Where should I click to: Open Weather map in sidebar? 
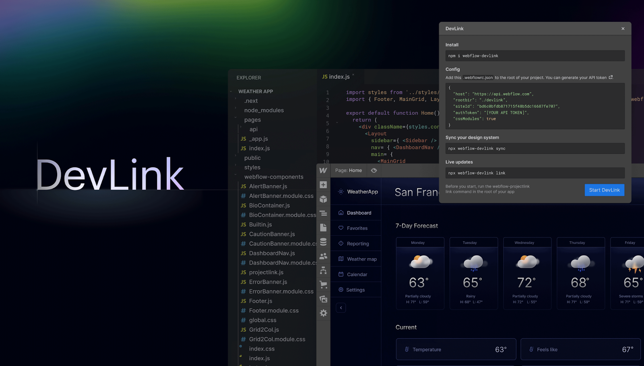coord(361,259)
